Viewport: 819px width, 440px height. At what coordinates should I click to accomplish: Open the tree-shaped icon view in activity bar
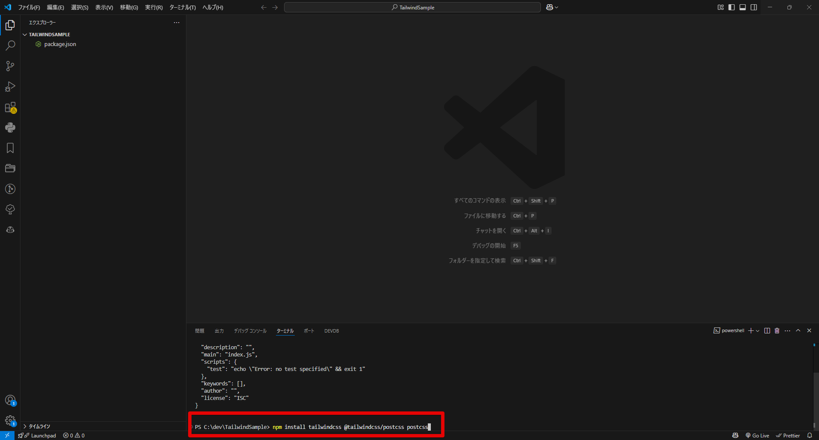pyautogui.click(x=10, y=209)
